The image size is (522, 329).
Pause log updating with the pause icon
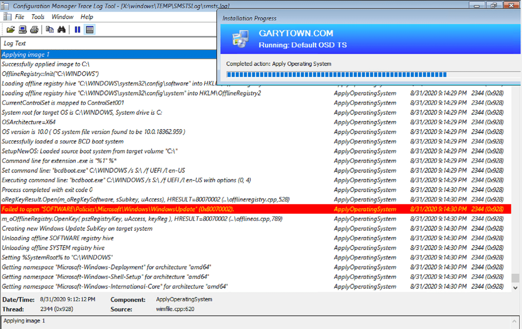(x=77, y=30)
